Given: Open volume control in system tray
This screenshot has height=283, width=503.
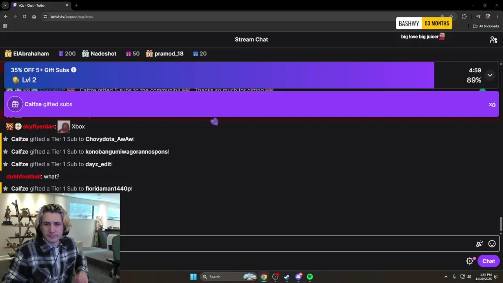Looking at the screenshot, I should point(469,277).
